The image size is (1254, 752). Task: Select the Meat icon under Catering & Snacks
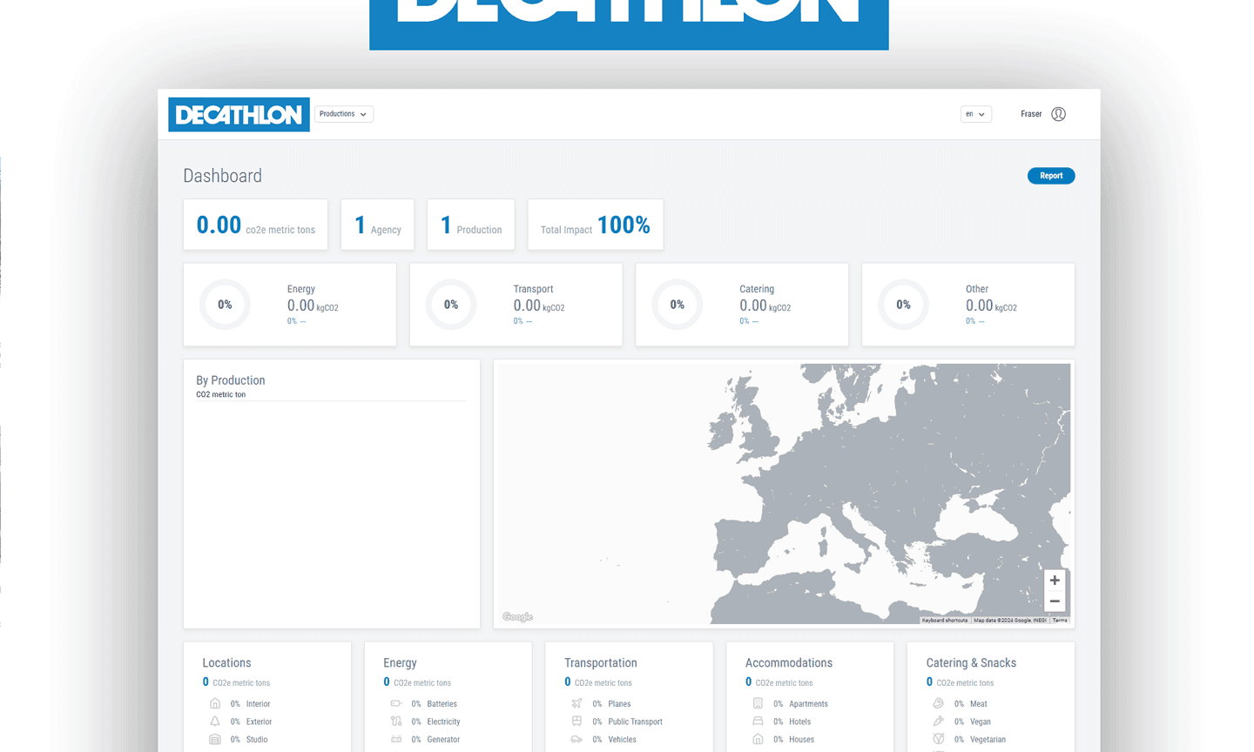tap(939, 703)
